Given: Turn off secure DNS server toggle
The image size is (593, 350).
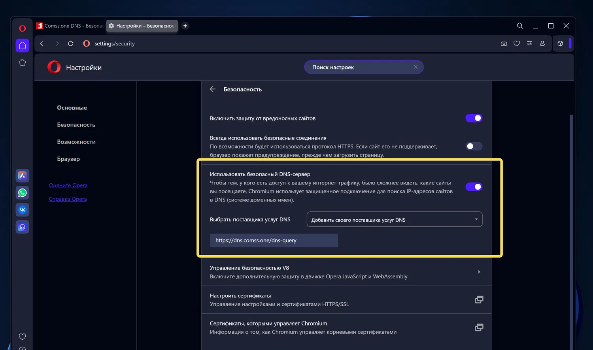Looking at the screenshot, I should coord(474,187).
